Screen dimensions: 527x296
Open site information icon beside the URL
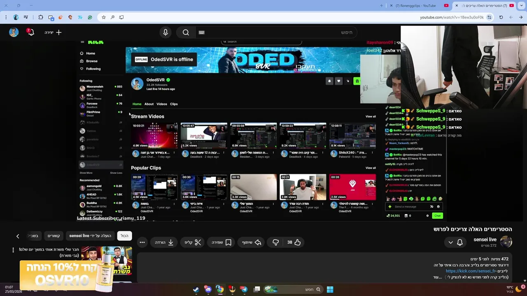[489, 17]
